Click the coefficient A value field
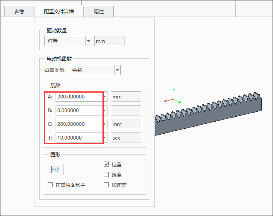Screen dimensions: 273x216 coord(78,97)
